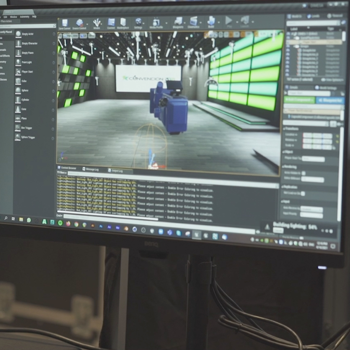Click the blue Blueprint button
Screen dimensions: 350x350
click(330, 100)
